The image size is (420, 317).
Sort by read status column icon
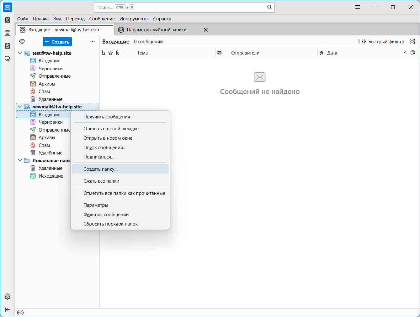click(219, 53)
